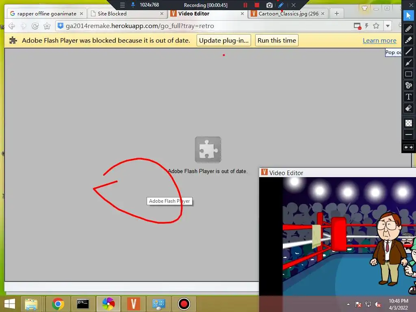Reload the current page
The width and height of the screenshot is (416, 312).
tap(35, 26)
